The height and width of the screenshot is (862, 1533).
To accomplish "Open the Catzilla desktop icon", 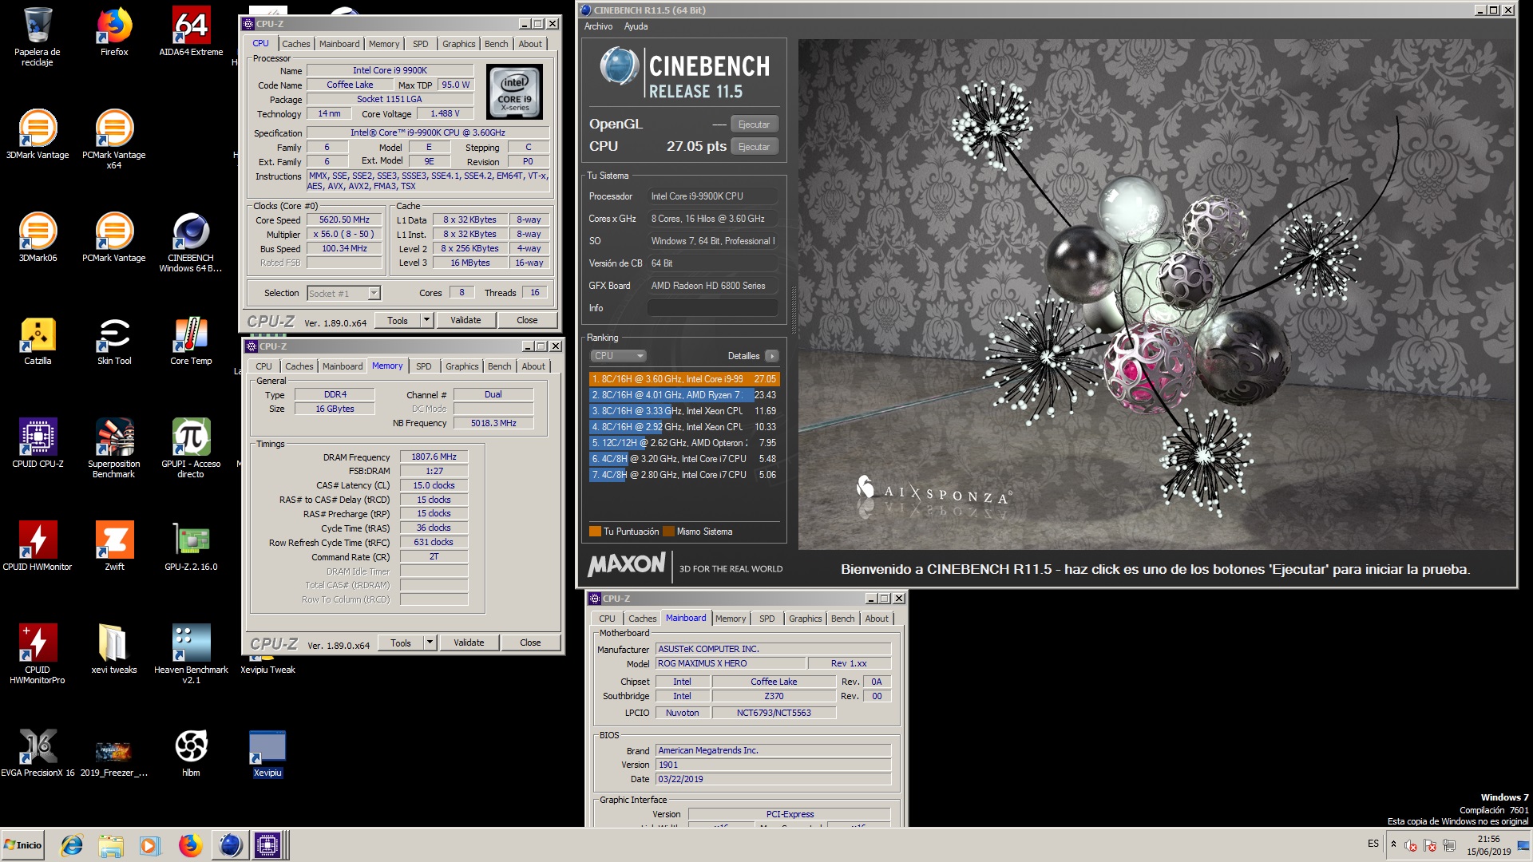I will click(x=38, y=340).
